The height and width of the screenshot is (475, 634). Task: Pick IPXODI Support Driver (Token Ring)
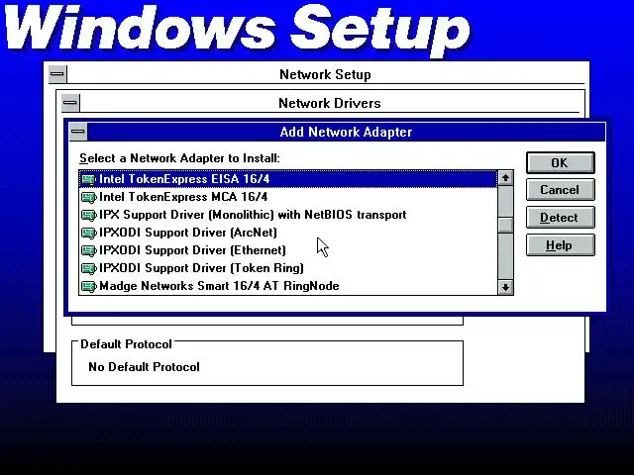pos(288,268)
